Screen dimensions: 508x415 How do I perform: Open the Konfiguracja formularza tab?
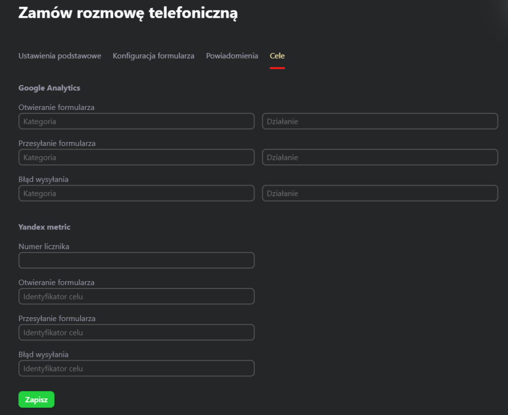153,56
